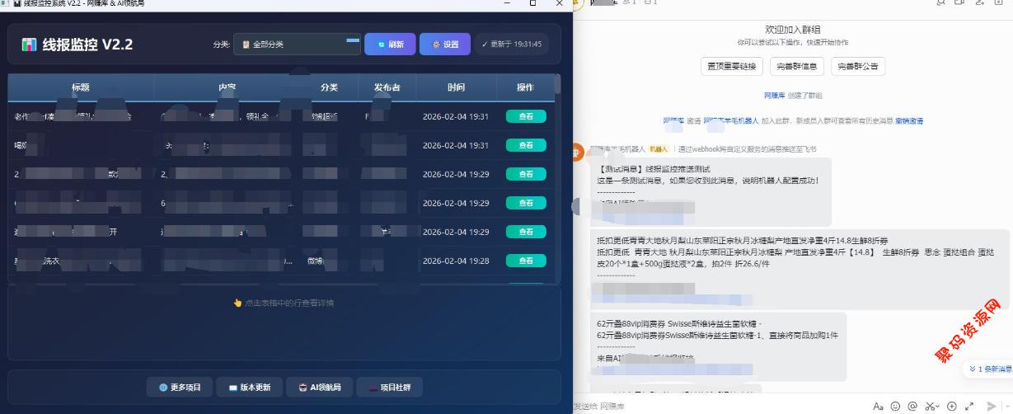Image resolution: width=1013 pixels, height=414 pixels.
Task: Expand the screenshot options chevron beside scissors
Action: [938, 406]
